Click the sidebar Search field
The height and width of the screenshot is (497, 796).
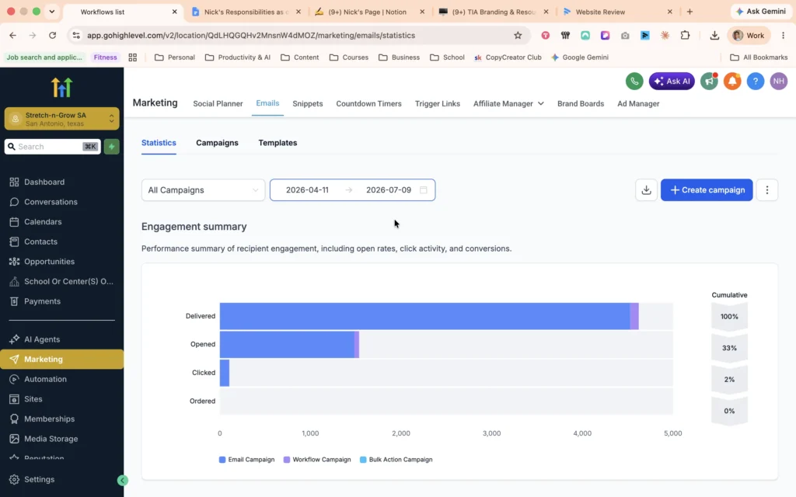pyautogui.click(x=52, y=147)
